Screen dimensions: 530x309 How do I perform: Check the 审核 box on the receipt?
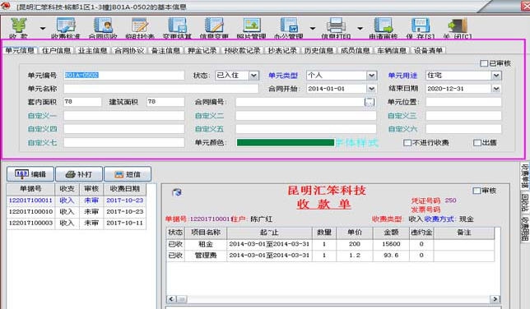click(477, 191)
